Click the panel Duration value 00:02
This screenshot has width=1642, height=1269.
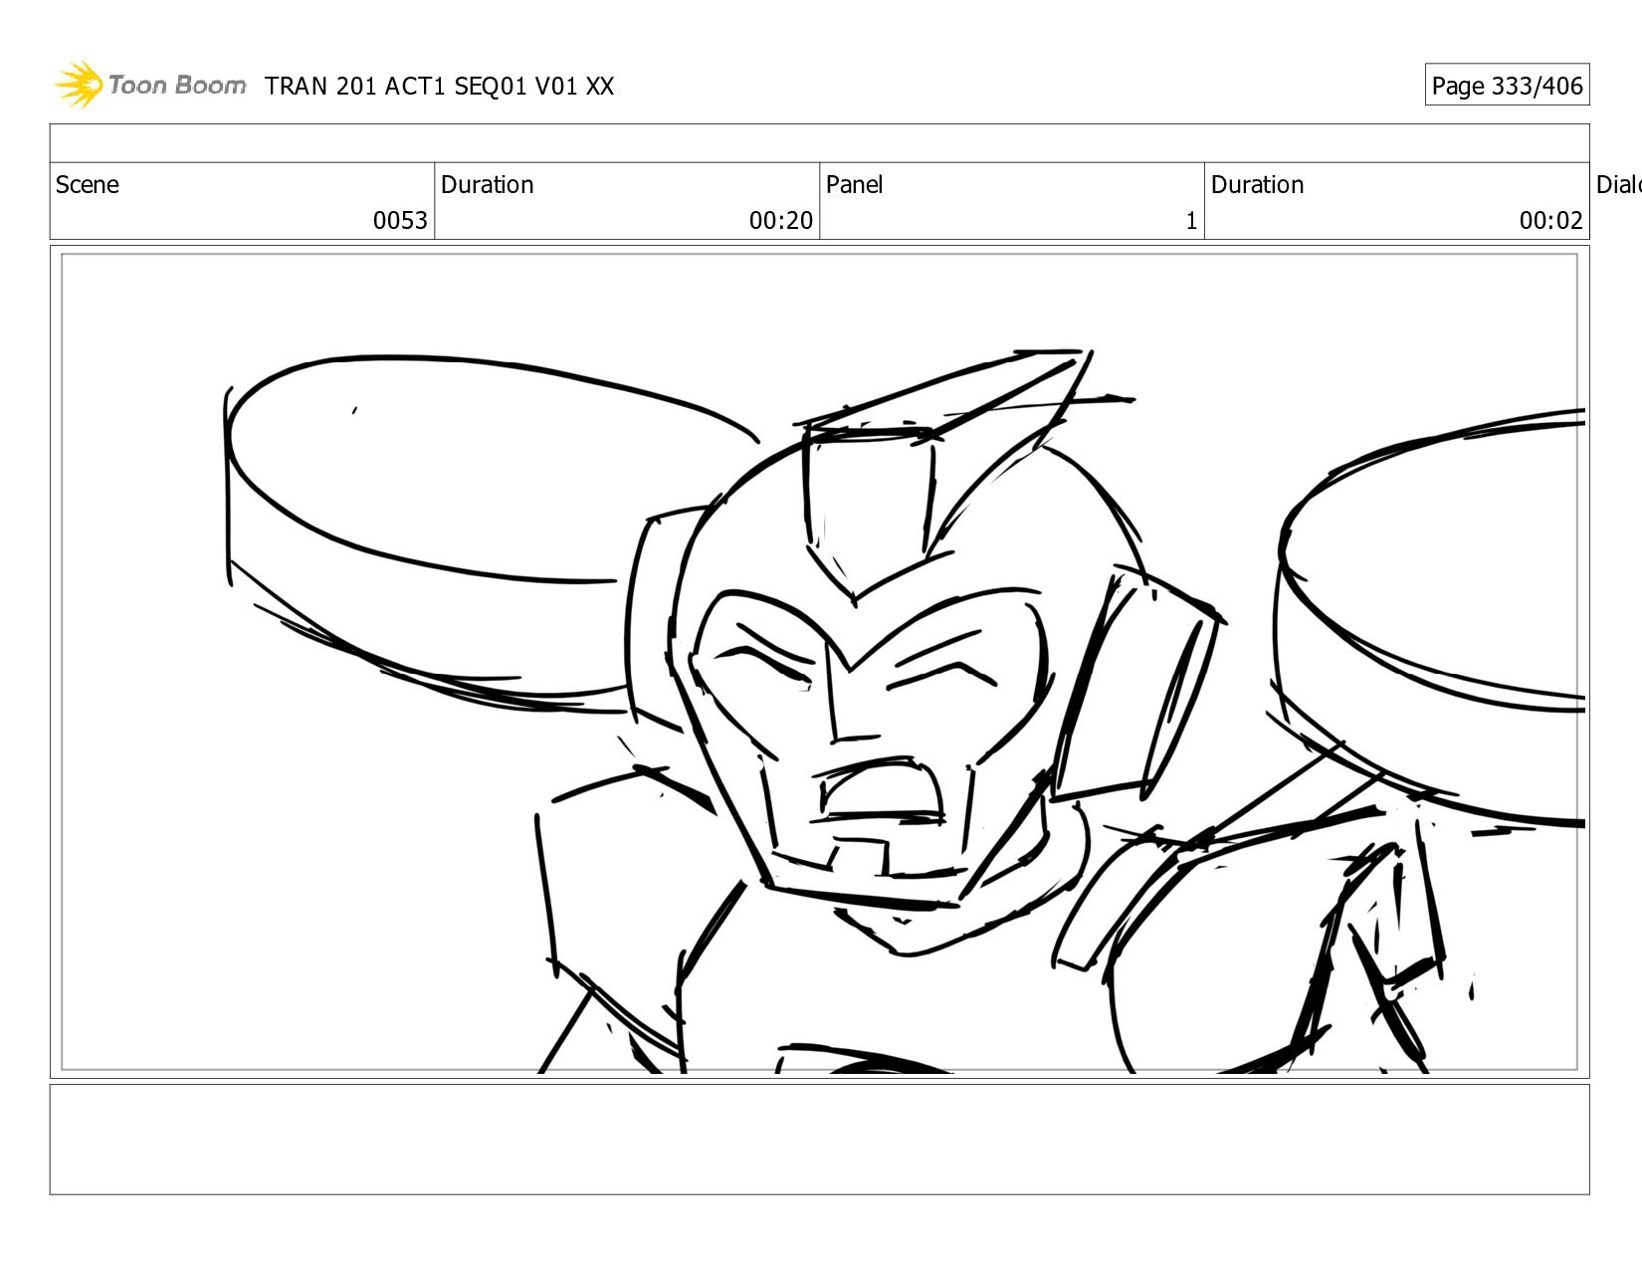pos(1549,220)
